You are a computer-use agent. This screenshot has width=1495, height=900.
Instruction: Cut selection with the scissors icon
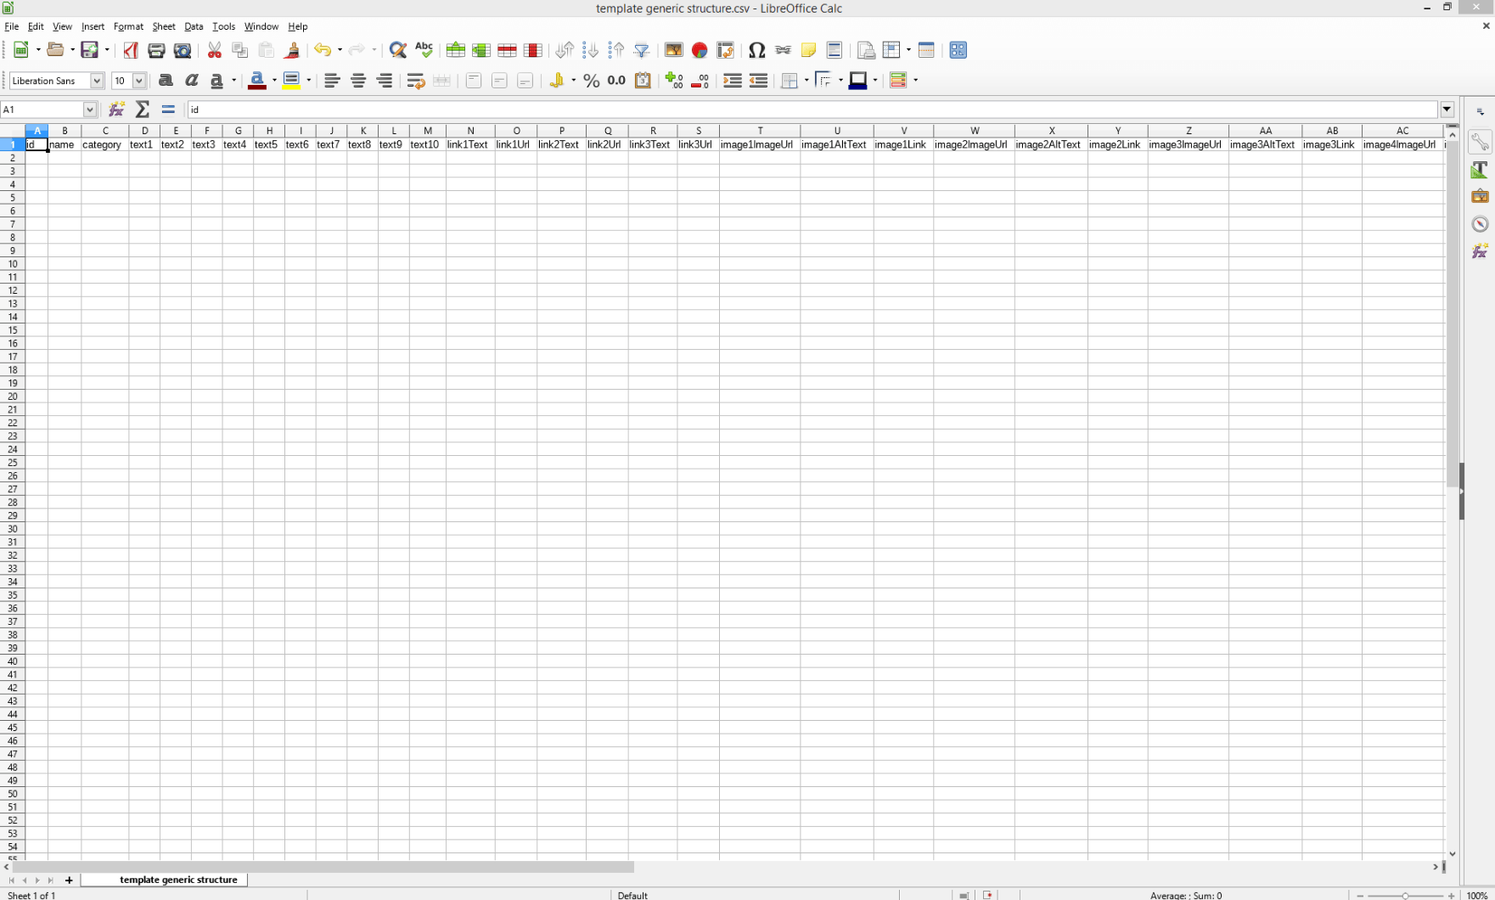215,50
